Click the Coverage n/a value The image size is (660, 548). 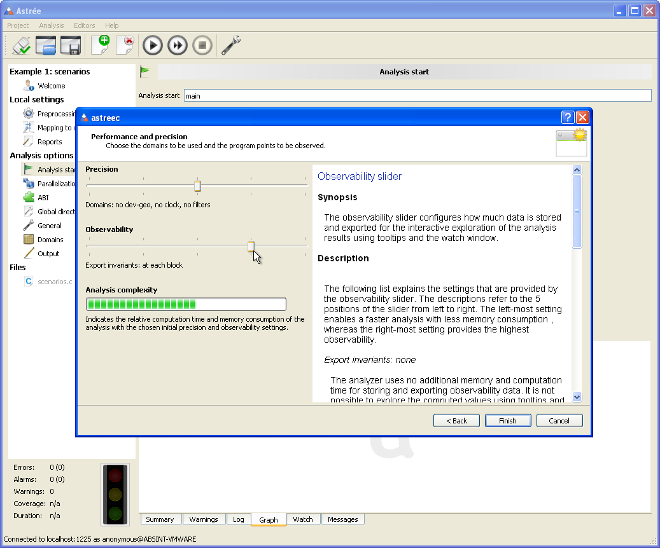pyautogui.click(x=55, y=503)
